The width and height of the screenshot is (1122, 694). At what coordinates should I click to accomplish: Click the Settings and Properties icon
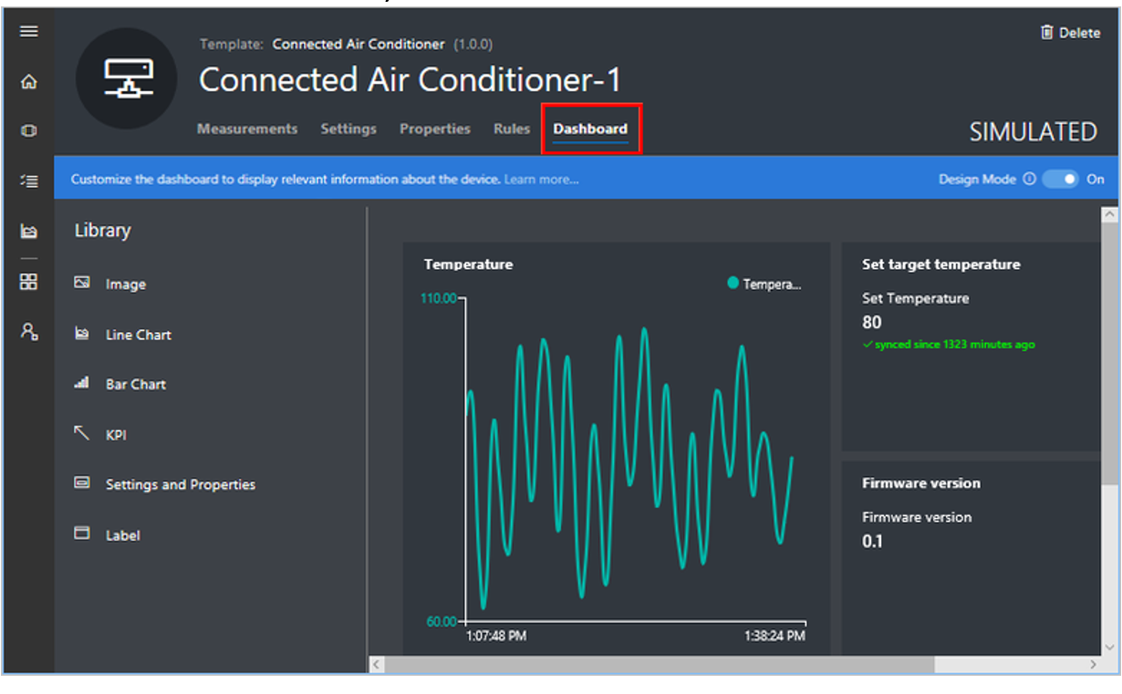82,483
